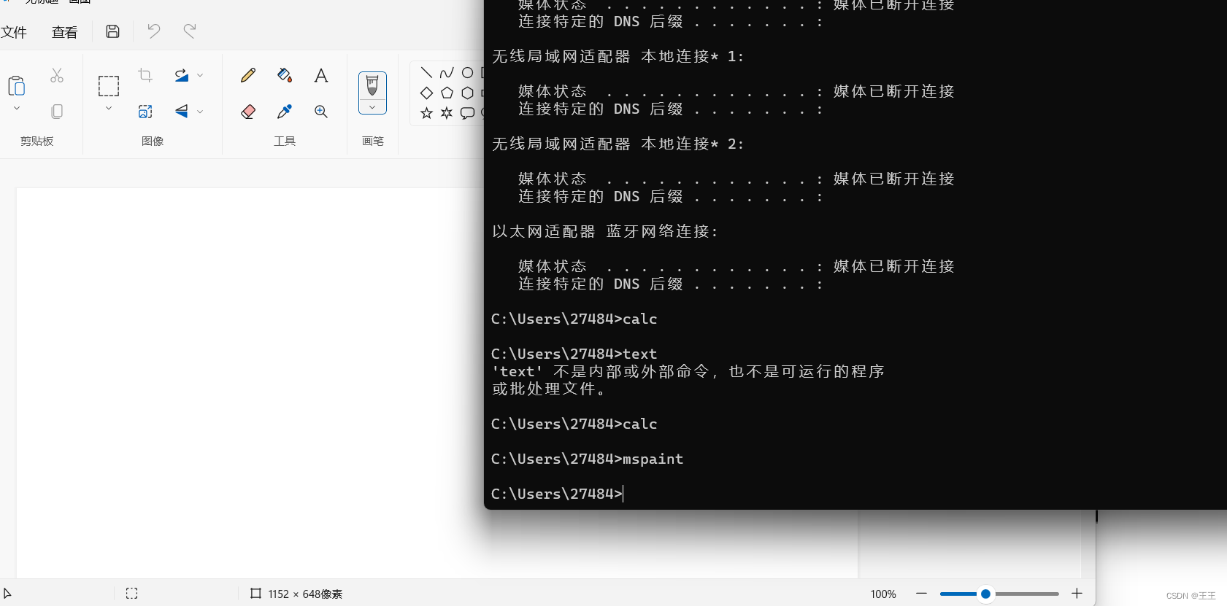Click the Redo arrow icon
Screen dimensions: 1227x606
click(190, 31)
